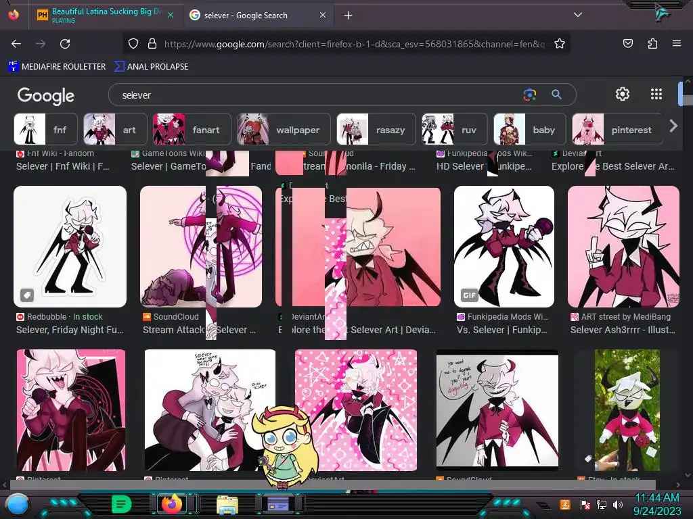The width and height of the screenshot is (693, 519).
Task: Bookmark this page with the star icon
Action: click(560, 44)
